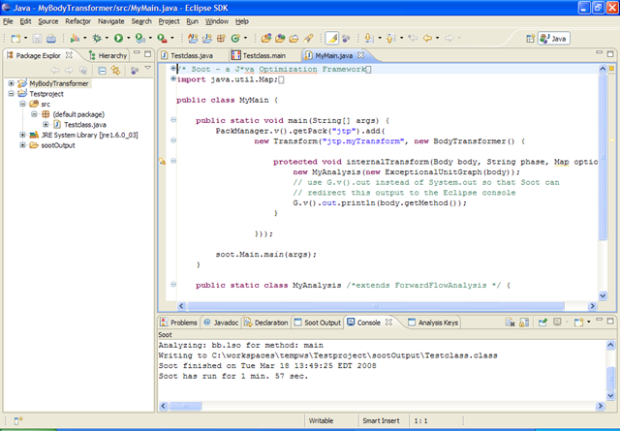Click Collapse All in Package Explorer

[102, 71]
